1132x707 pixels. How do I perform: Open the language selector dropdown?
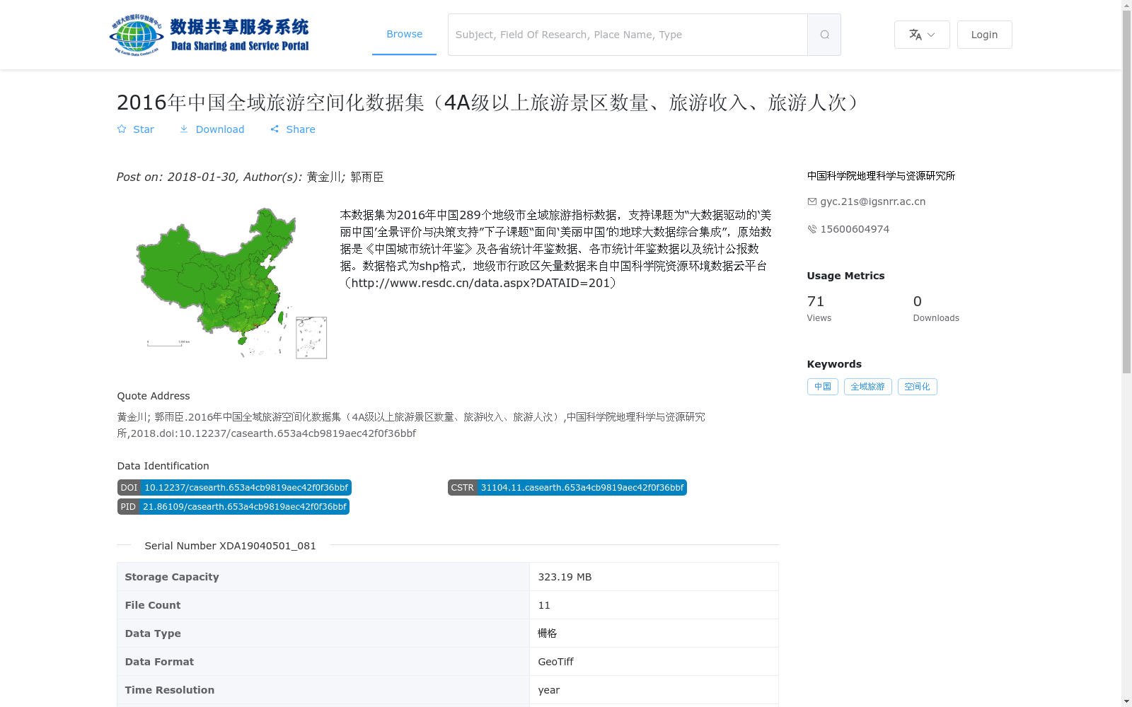[922, 35]
